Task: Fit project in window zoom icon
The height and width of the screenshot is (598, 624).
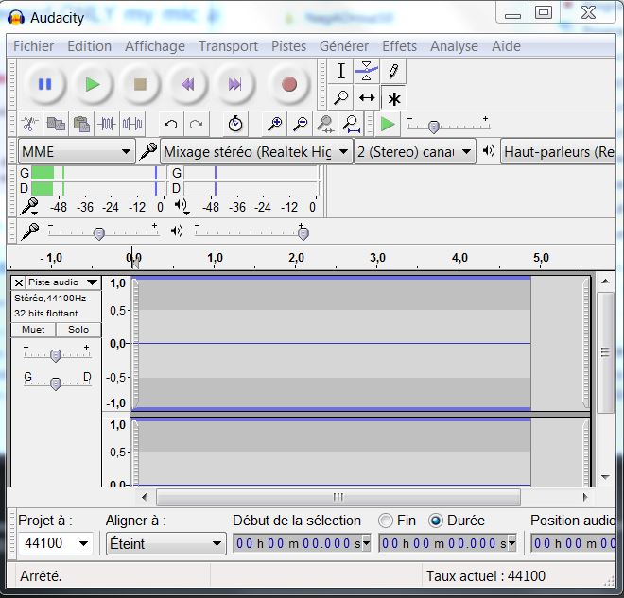Action: click(352, 125)
